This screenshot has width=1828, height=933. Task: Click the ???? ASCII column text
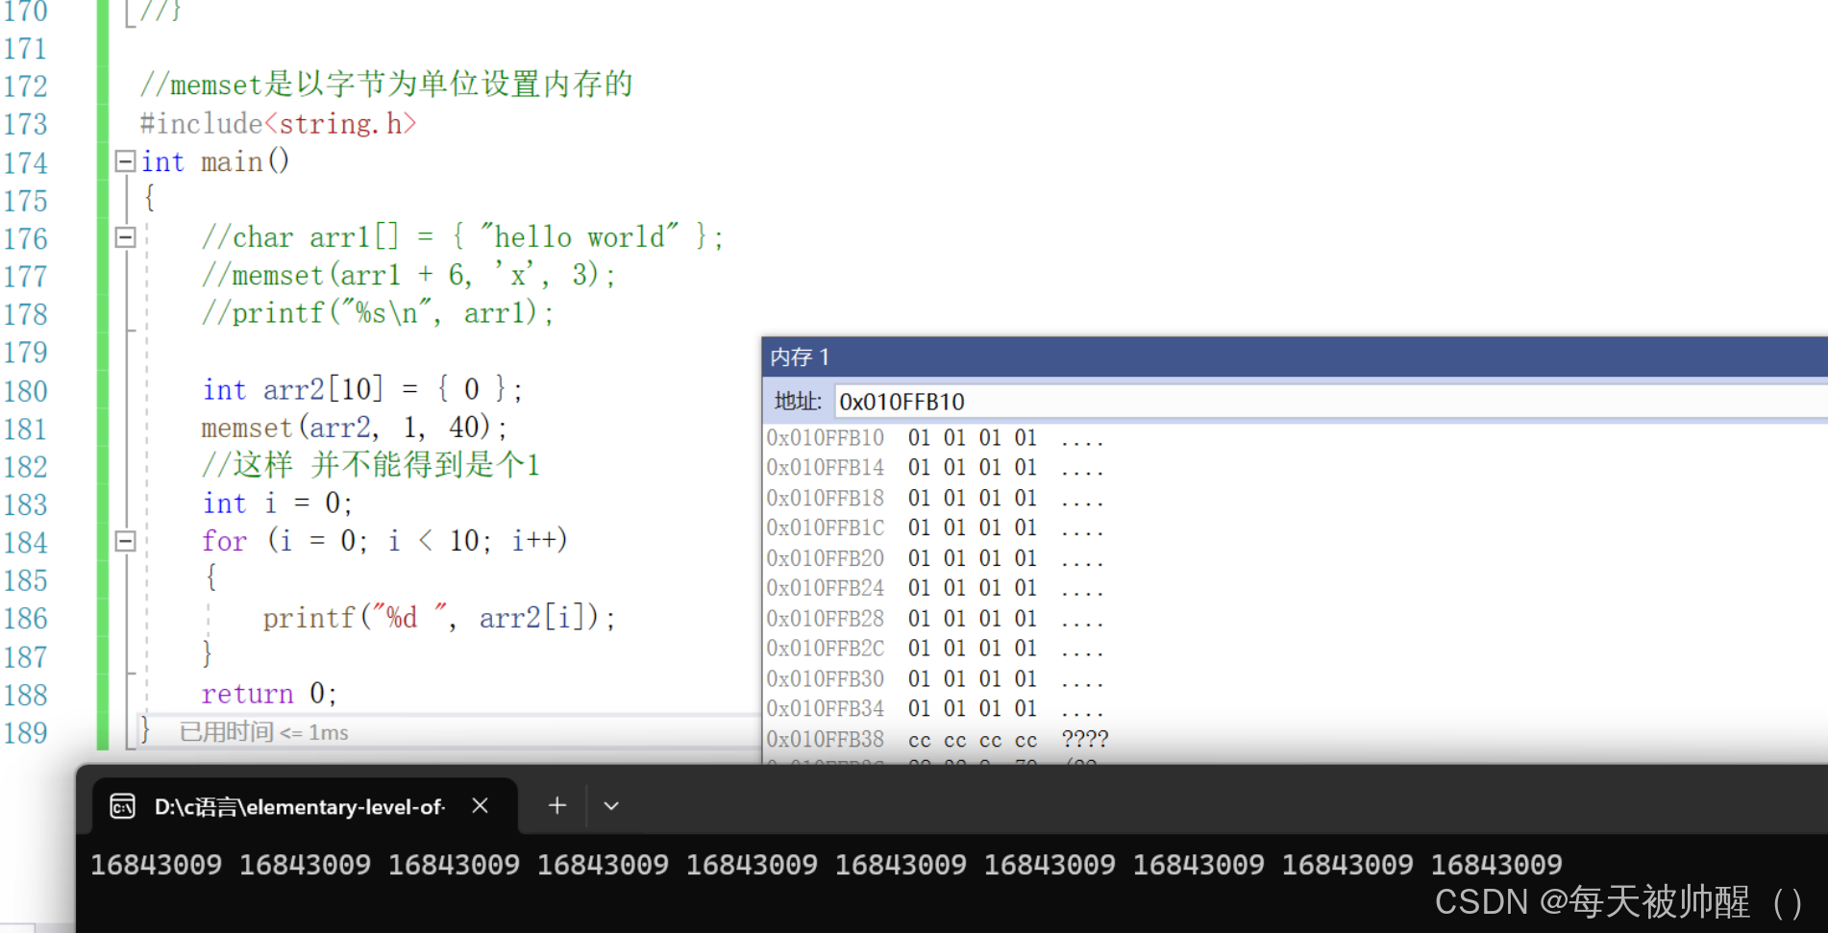(x=1085, y=739)
